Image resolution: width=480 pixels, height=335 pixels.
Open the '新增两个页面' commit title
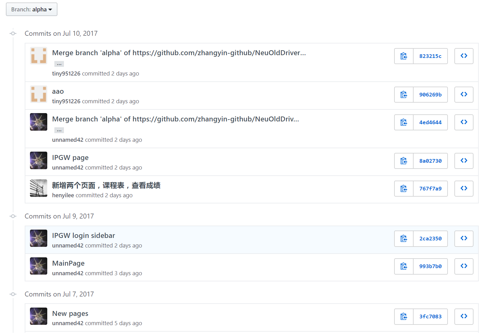pos(106,186)
